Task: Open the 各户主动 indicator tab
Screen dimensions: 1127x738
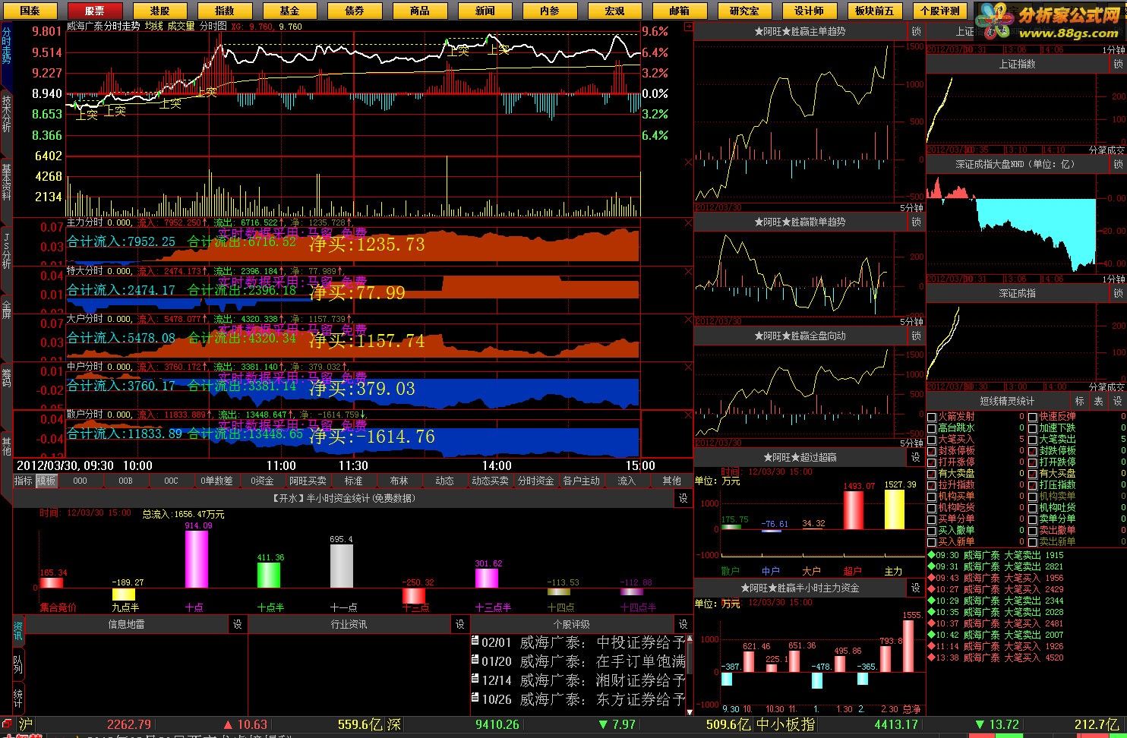Action: coord(581,481)
